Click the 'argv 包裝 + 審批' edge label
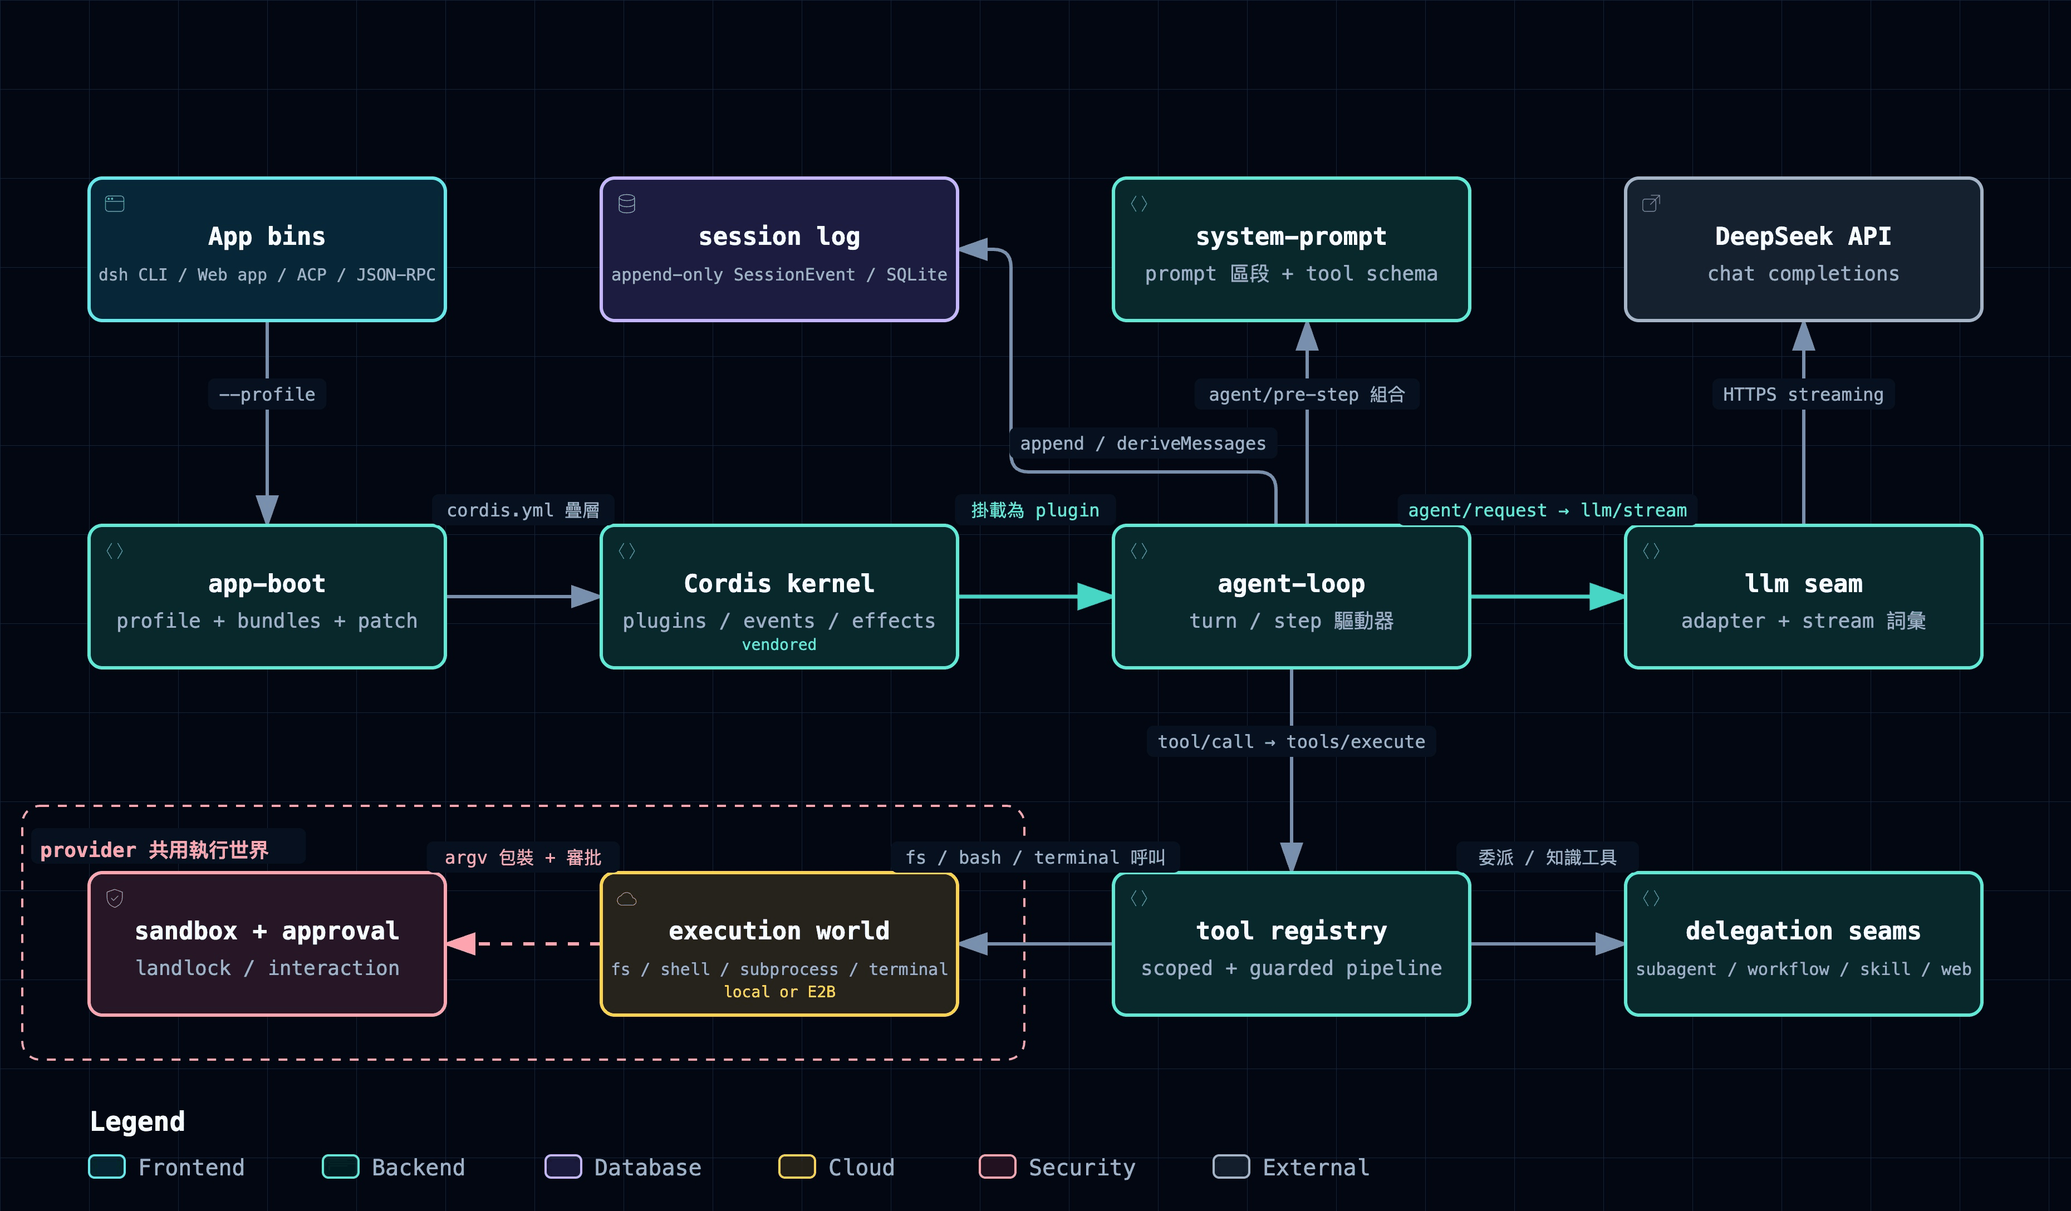Screen dimensions: 2071x1211 [x=523, y=858]
